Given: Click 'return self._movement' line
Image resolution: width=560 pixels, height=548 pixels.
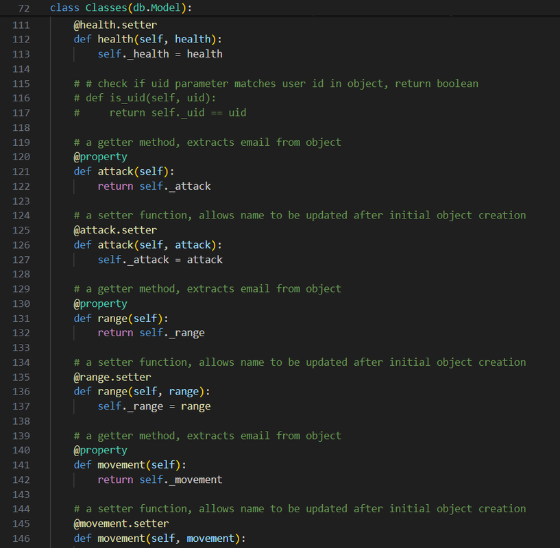Looking at the screenshot, I should (x=160, y=480).
